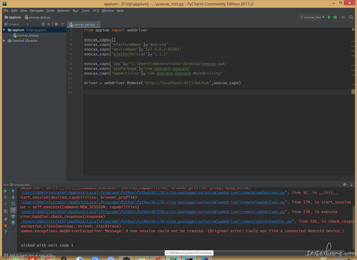This screenshot has height=260, width=357.
Task: Open webdriver.py link at line 236
Action: 153,212
